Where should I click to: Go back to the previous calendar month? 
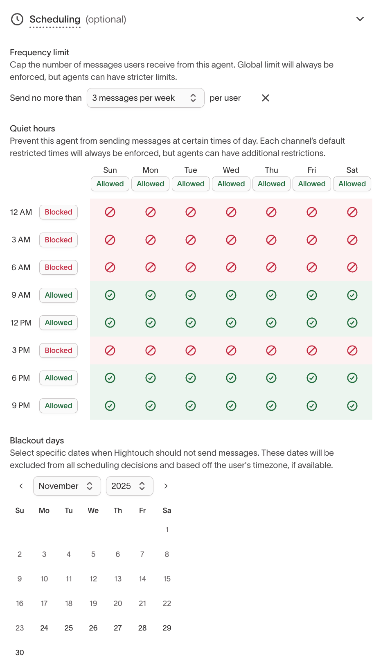pyautogui.click(x=21, y=486)
